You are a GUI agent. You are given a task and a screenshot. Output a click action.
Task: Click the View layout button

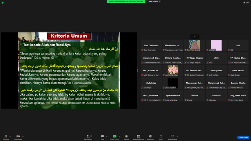point(246,3)
